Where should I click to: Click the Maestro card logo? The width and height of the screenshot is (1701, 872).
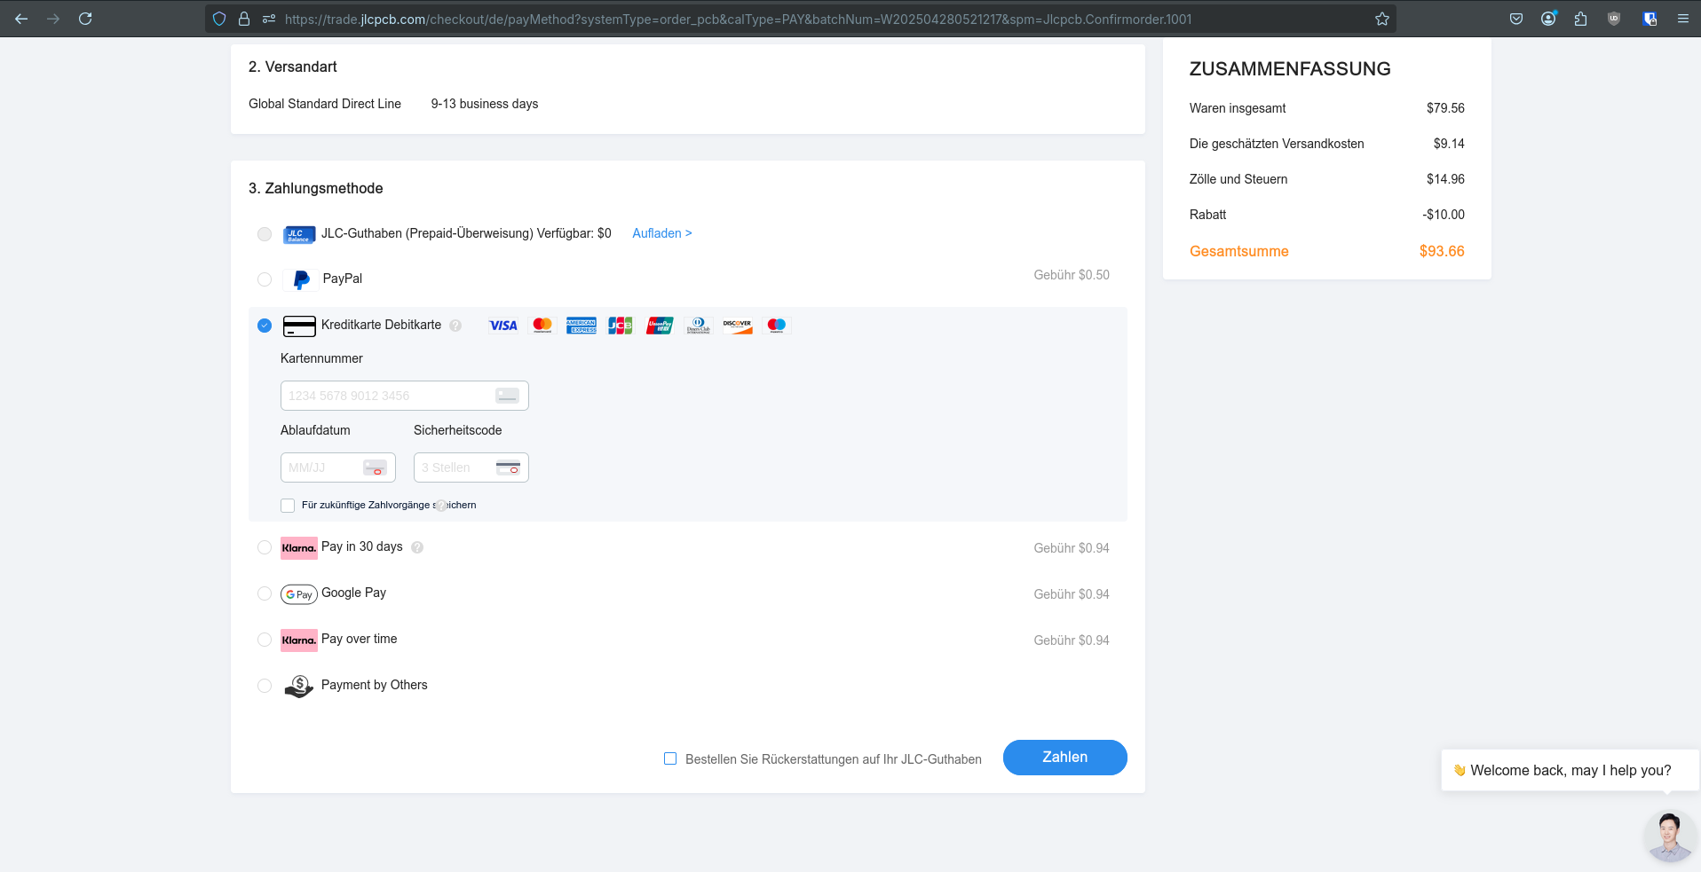pos(777,326)
